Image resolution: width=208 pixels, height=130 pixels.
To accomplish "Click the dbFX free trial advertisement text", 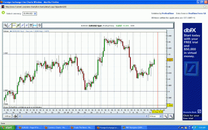I will coord(192,46).
